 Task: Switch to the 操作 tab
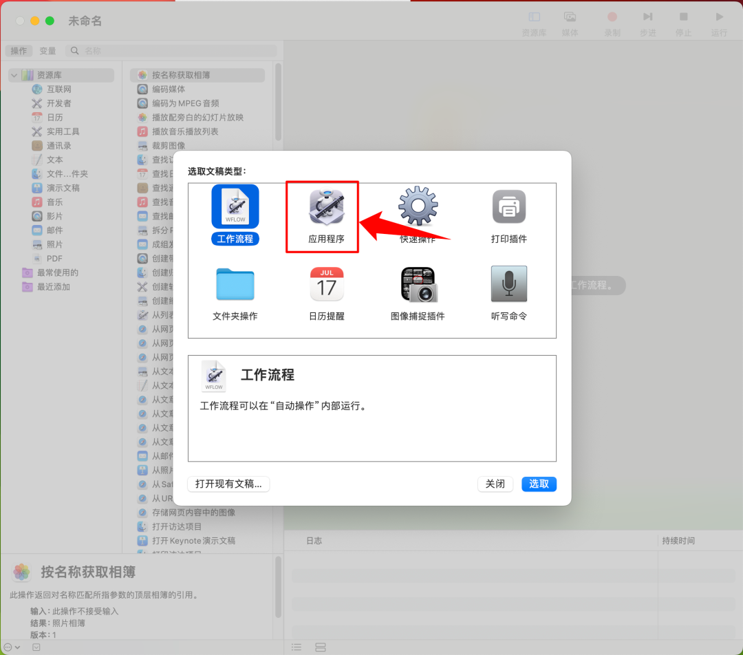[x=19, y=50]
